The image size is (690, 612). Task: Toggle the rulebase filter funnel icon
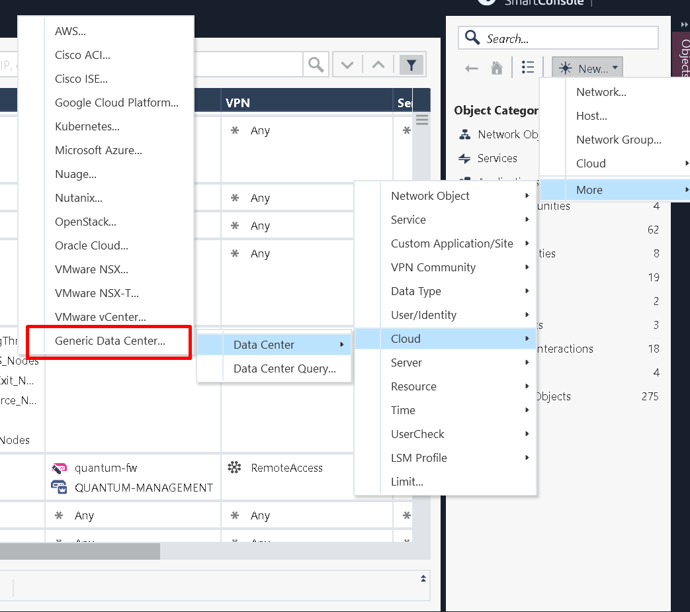point(411,65)
